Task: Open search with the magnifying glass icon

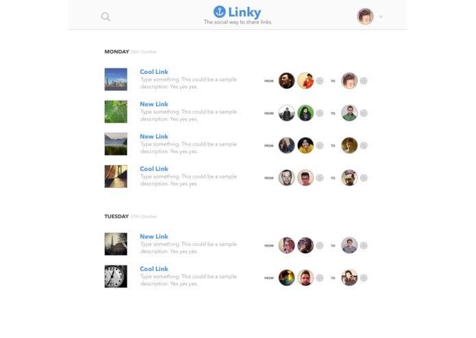Action: point(105,16)
